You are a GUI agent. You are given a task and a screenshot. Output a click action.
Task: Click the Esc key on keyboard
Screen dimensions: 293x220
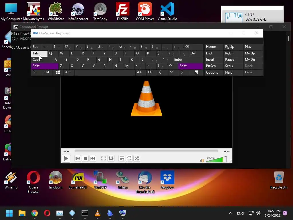click(x=36, y=47)
